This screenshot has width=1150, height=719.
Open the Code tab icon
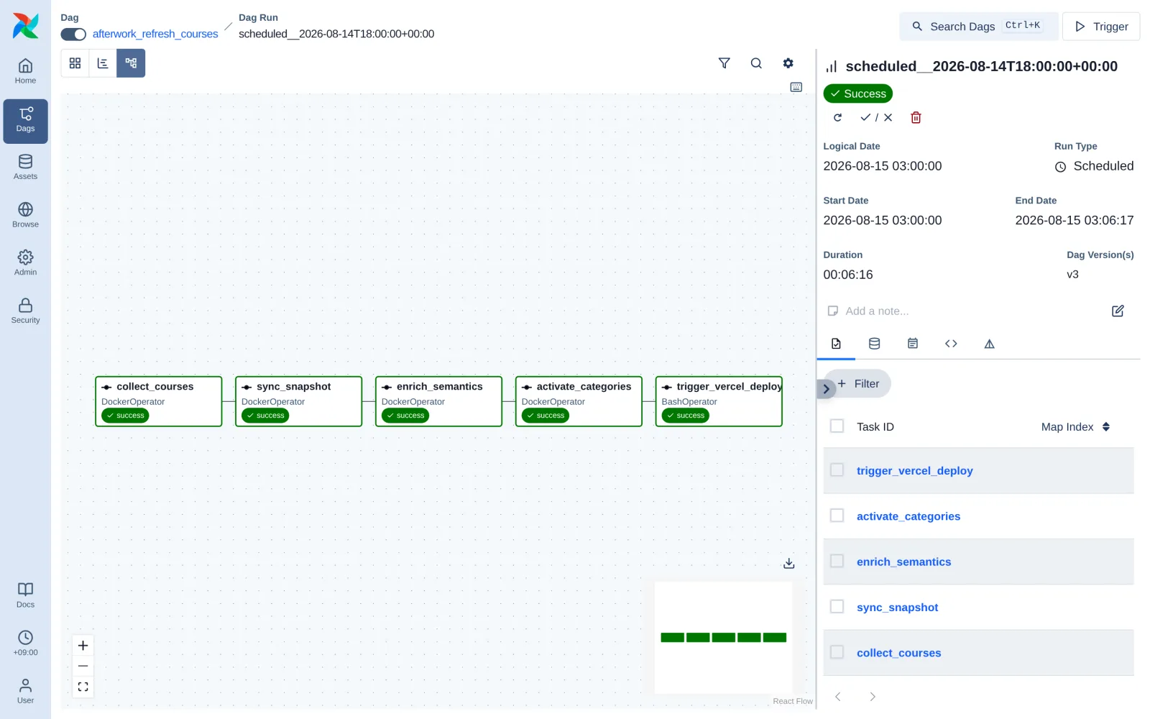(x=951, y=344)
